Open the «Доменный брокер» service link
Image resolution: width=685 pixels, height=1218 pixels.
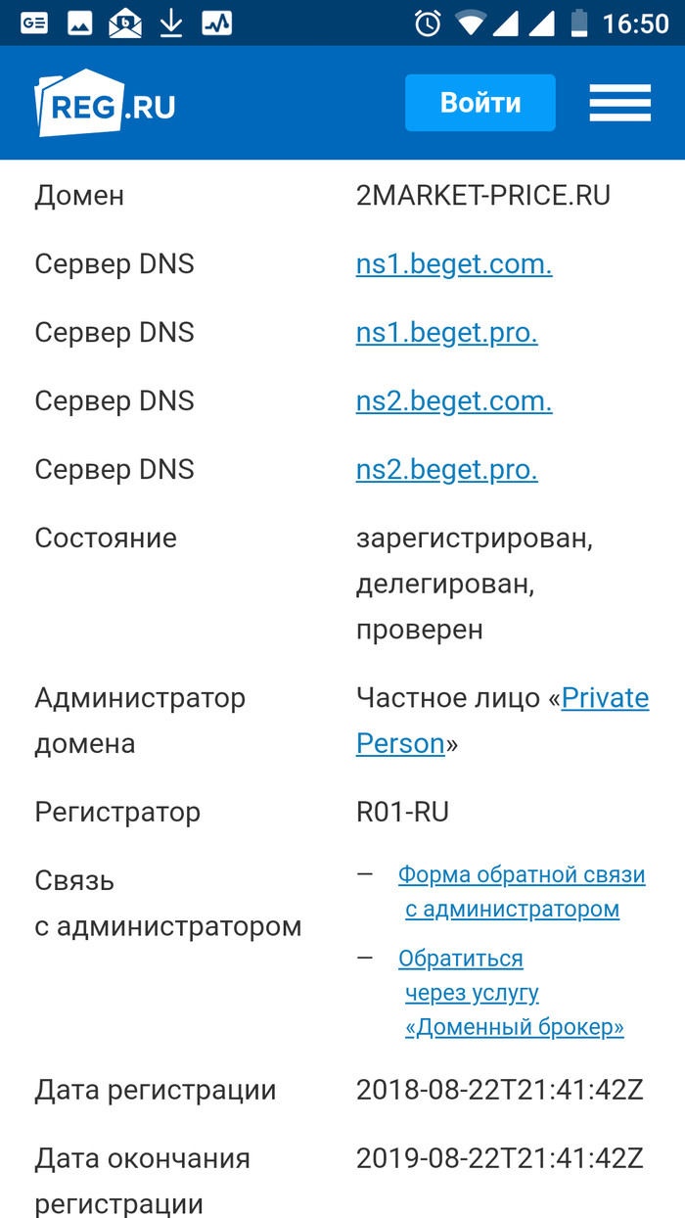pyautogui.click(x=515, y=1027)
